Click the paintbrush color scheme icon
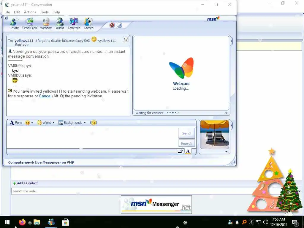304x228 pixels. (119, 25)
